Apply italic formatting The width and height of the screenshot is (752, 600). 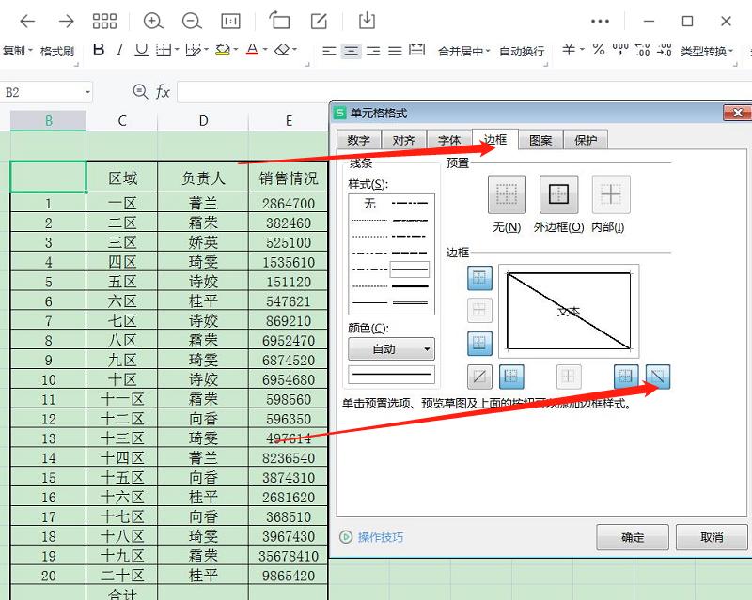click(x=120, y=50)
